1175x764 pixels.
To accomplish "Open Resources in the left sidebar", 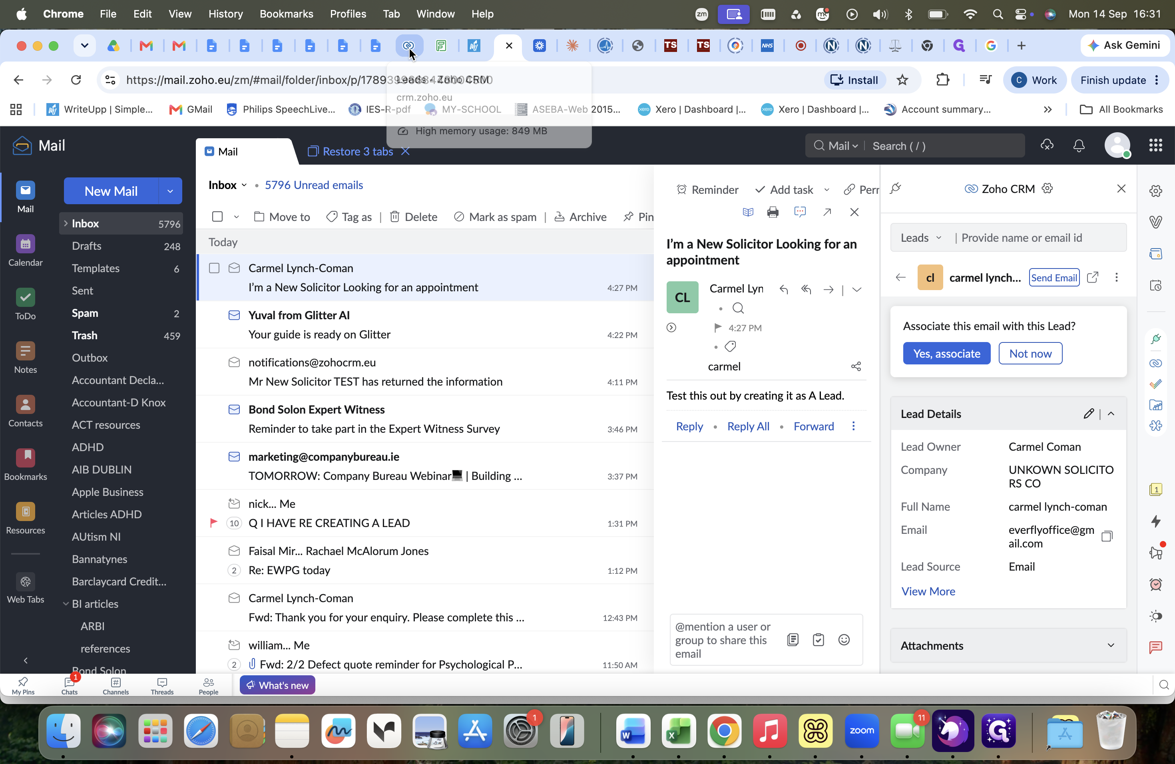I will pos(25,519).
